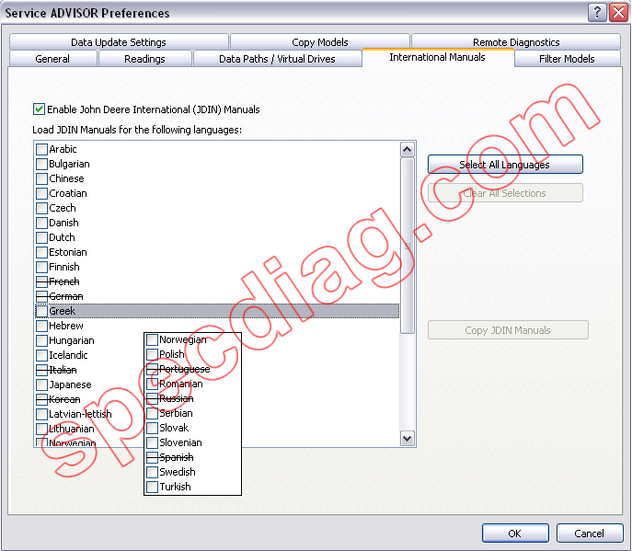This screenshot has height=551, width=632.
Task: Click OK to confirm preferences
Action: [x=514, y=534]
